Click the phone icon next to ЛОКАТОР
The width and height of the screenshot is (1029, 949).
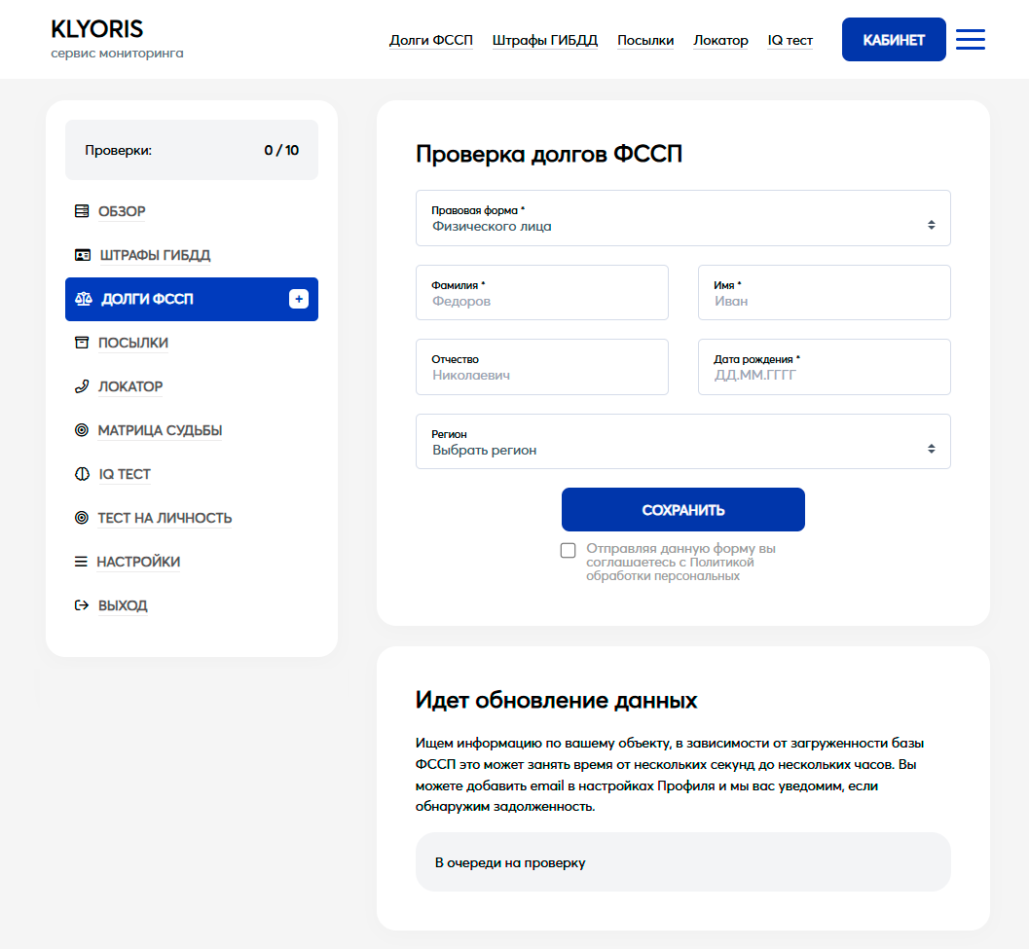(x=82, y=386)
